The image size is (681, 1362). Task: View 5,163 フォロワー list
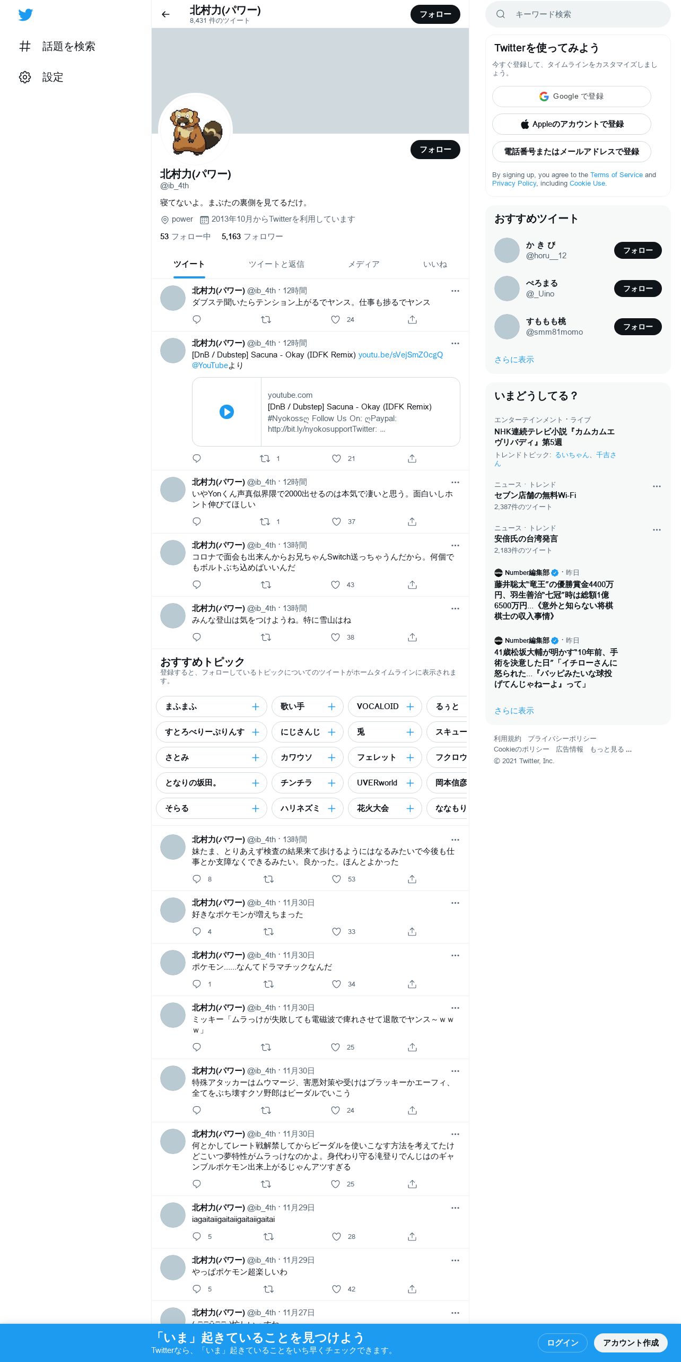click(252, 237)
